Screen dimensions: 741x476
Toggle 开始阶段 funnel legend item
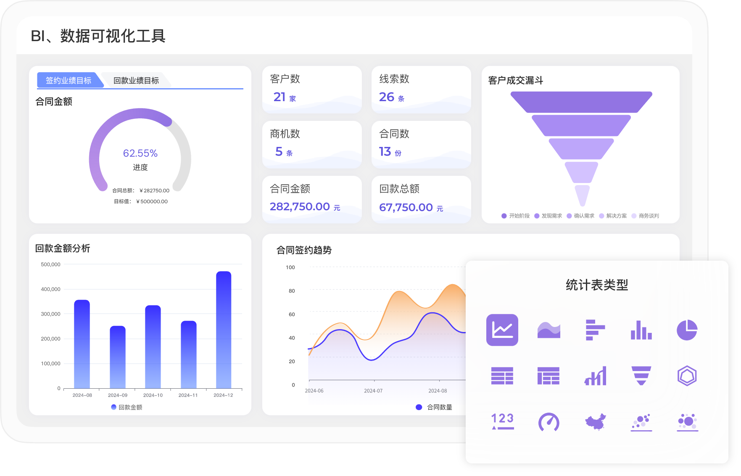coord(515,216)
